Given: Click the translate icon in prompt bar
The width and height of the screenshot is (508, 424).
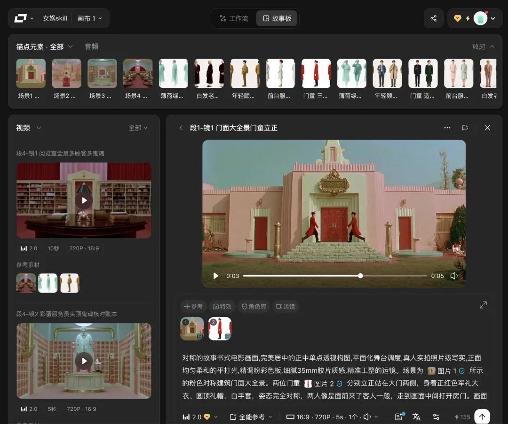Looking at the screenshot, I should 416,417.
